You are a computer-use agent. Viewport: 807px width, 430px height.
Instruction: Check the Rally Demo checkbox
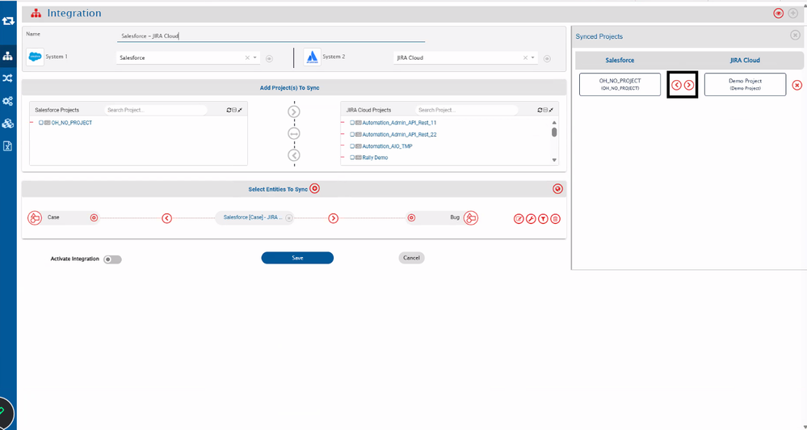coord(352,158)
